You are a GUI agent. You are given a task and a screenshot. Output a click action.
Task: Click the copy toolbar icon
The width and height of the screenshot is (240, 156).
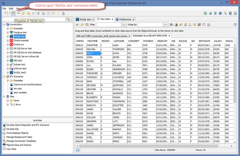tap(43, 13)
